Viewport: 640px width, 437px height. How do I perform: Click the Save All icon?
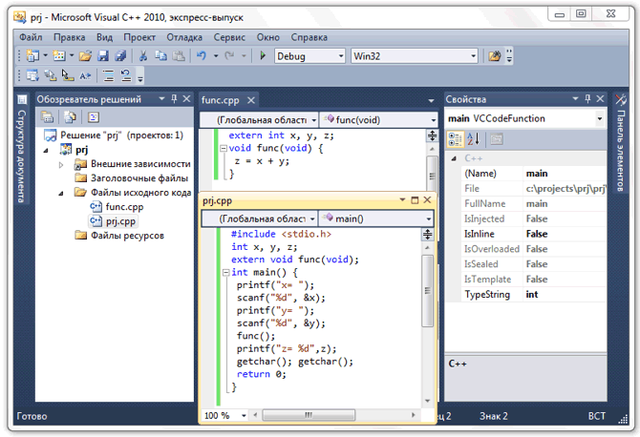[x=120, y=56]
